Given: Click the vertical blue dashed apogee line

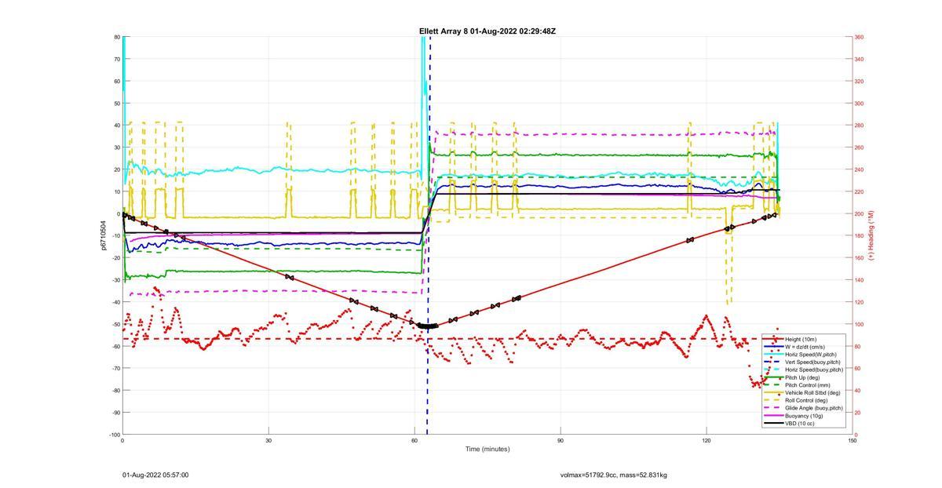Looking at the screenshot, I should pyautogui.click(x=429, y=235).
